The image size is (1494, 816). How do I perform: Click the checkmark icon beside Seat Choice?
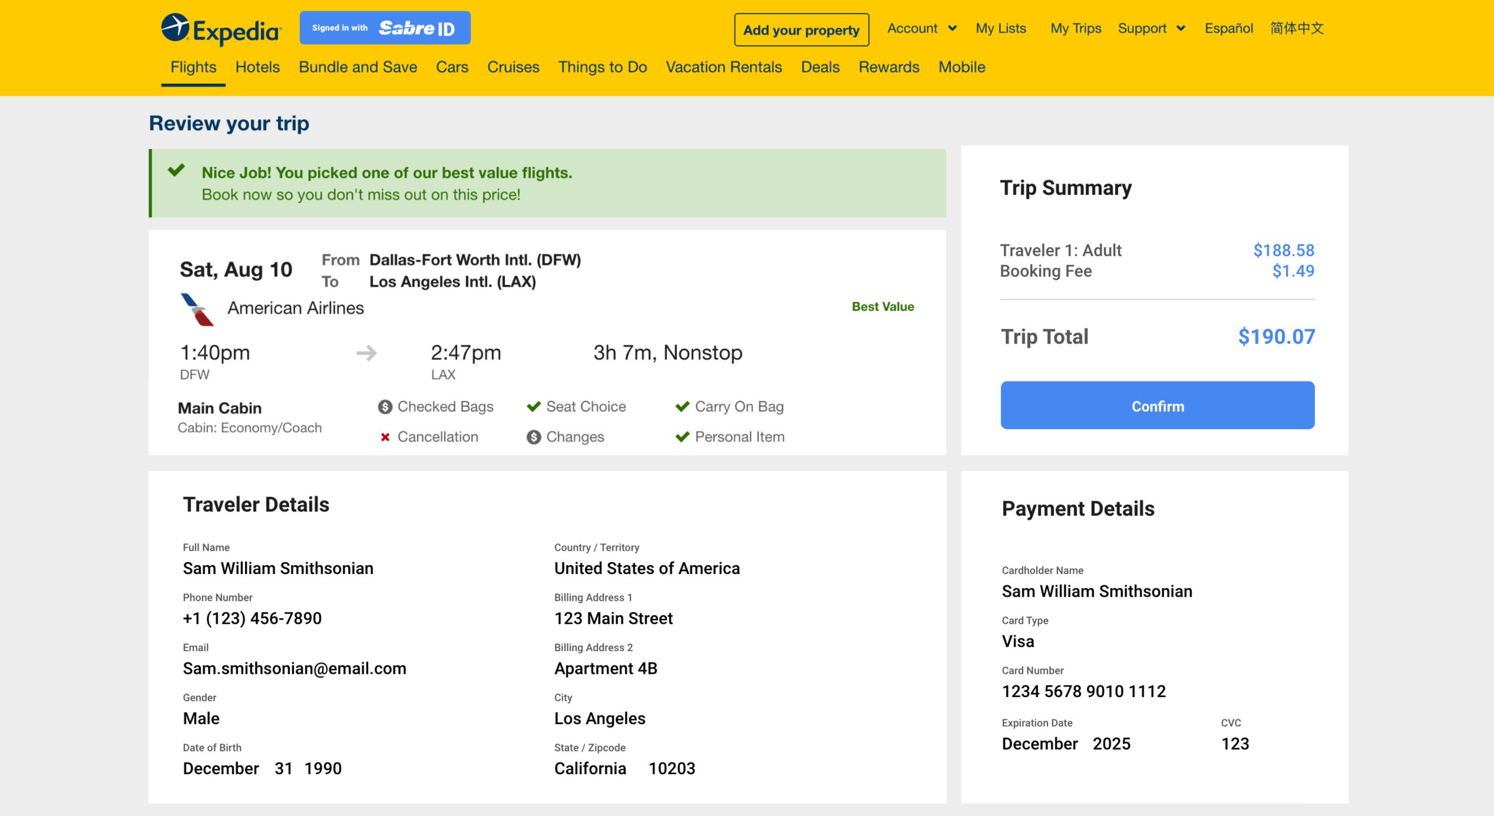pos(534,407)
